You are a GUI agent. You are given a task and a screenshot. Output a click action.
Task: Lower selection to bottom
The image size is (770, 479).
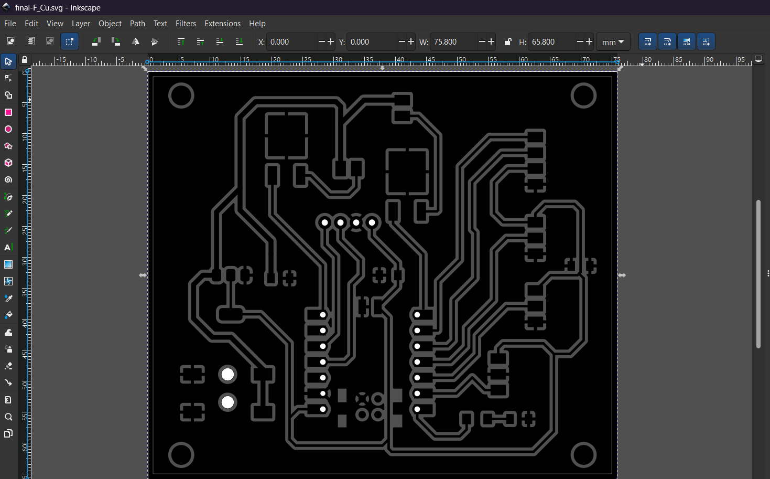tap(239, 41)
